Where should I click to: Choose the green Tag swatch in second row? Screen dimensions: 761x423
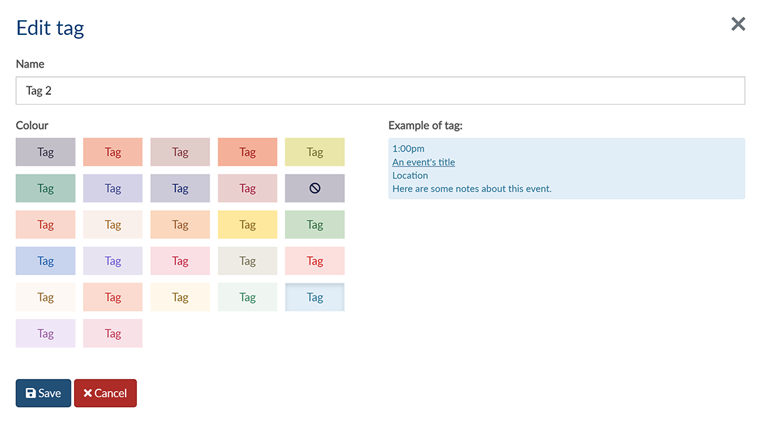45,188
